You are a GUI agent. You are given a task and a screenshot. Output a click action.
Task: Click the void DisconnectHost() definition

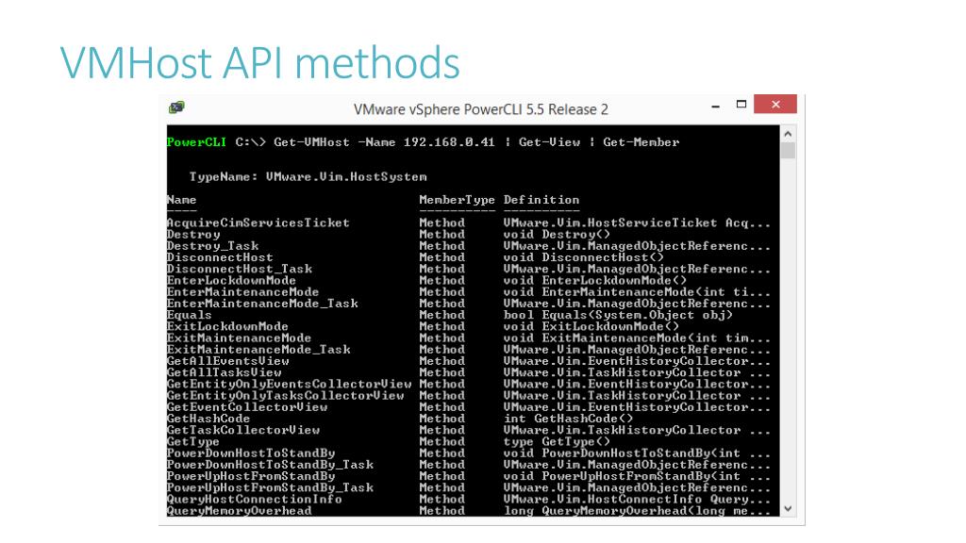coord(583,257)
